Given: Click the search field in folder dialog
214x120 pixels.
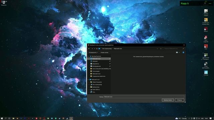Looking at the screenshot, I should 174,49.
